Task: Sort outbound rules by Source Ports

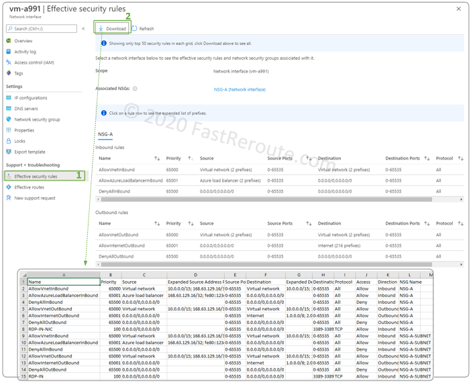Action: pyautogui.click(x=309, y=223)
